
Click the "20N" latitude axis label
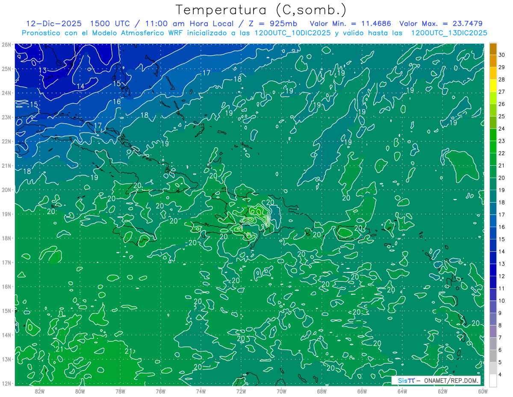pos(6,190)
